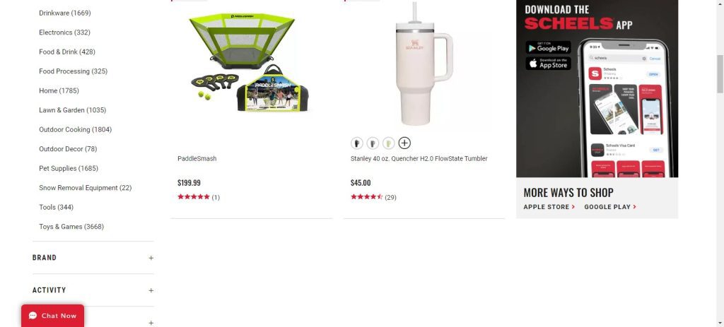Click the Google Play badge in app banner
Screen dimensions: 724x327
click(548, 47)
